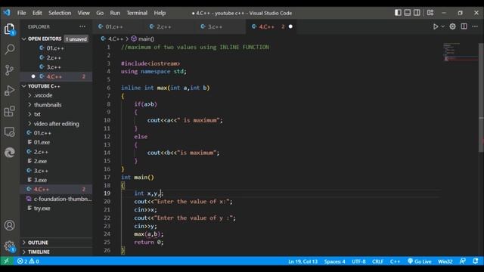
Task: Open the Run and Debug view
Action: coord(10,91)
